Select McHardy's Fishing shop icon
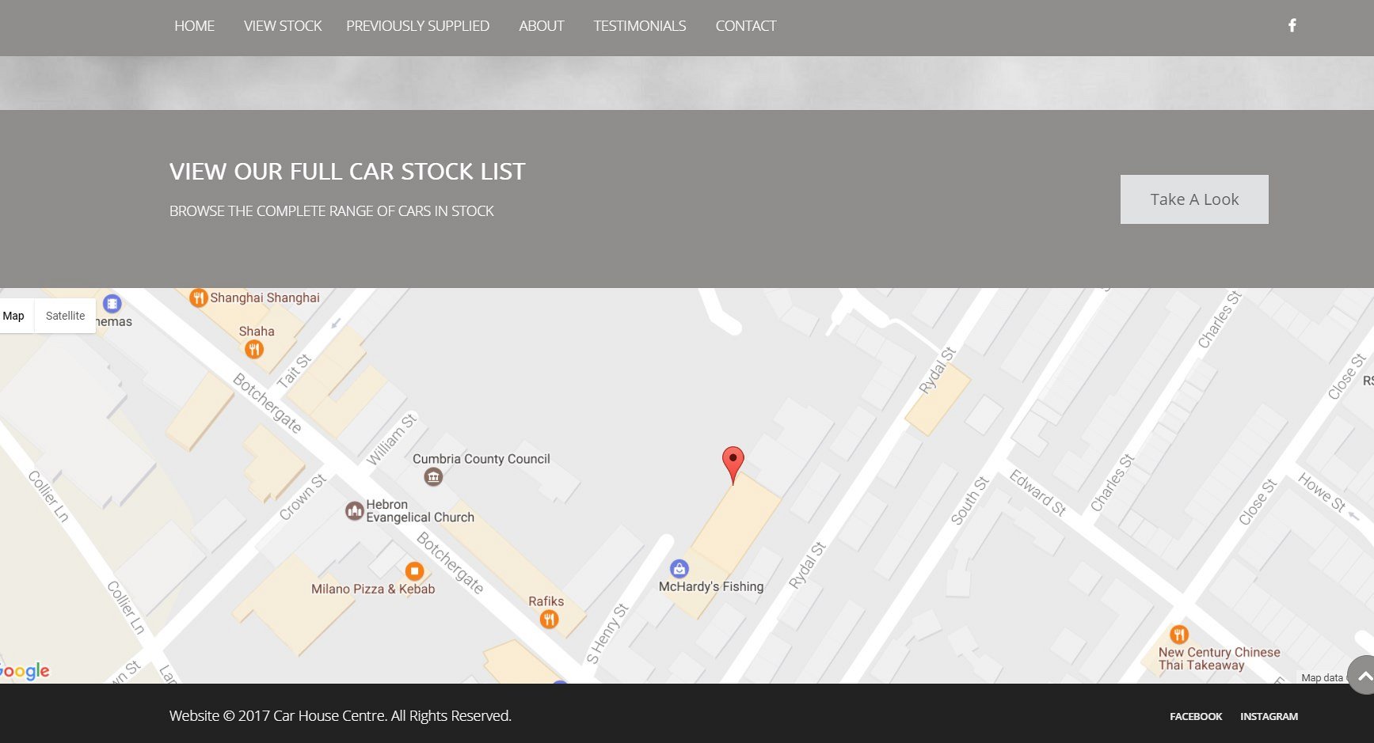This screenshot has width=1374, height=743. (x=679, y=569)
